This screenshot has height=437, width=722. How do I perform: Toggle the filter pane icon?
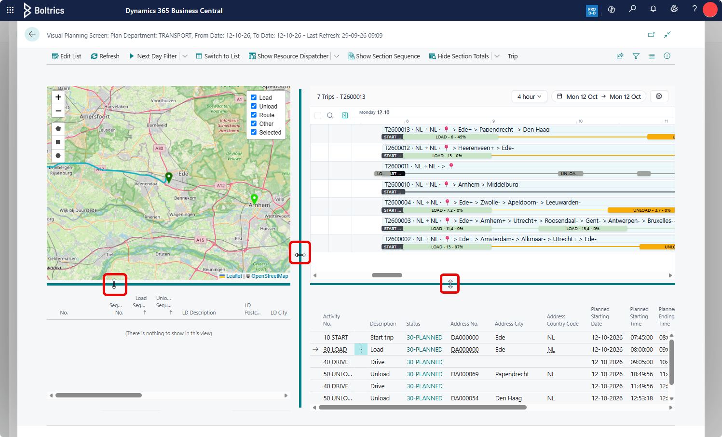point(636,56)
